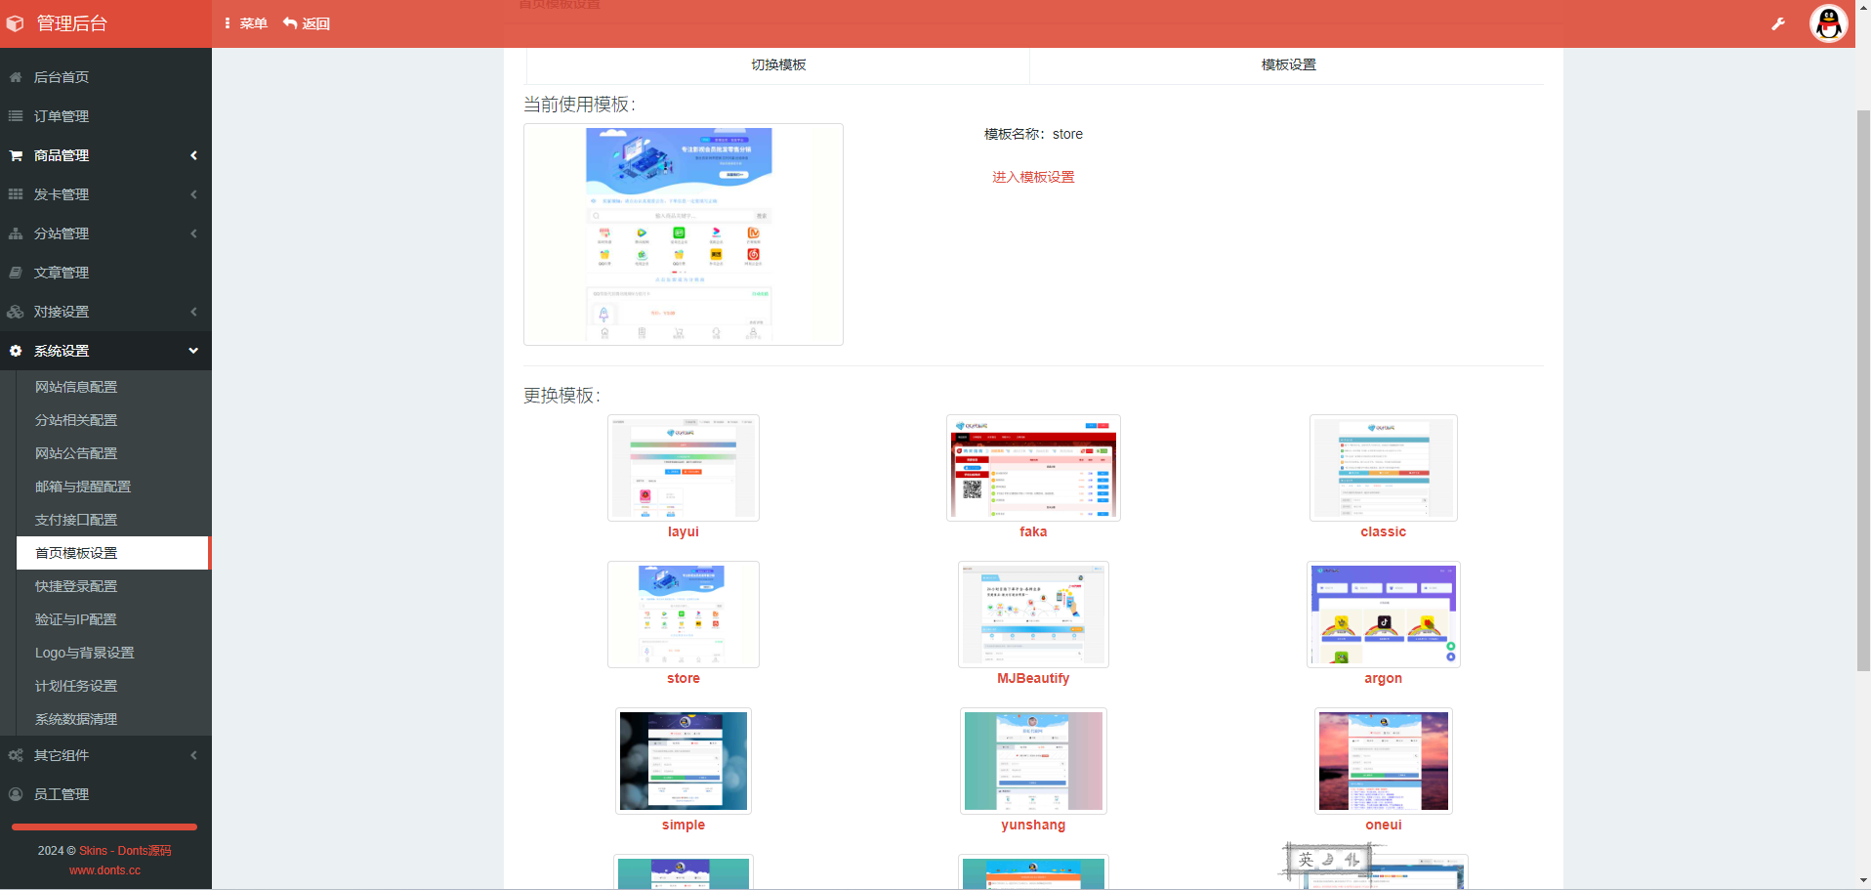Click the wrench settings icon top right
This screenshot has width=1871, height=890.
click(1780, 23)
